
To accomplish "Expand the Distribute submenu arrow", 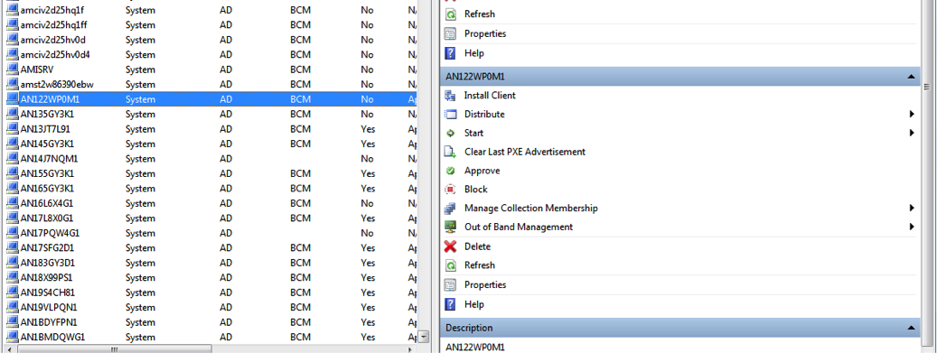I will [x=912, y=114].
